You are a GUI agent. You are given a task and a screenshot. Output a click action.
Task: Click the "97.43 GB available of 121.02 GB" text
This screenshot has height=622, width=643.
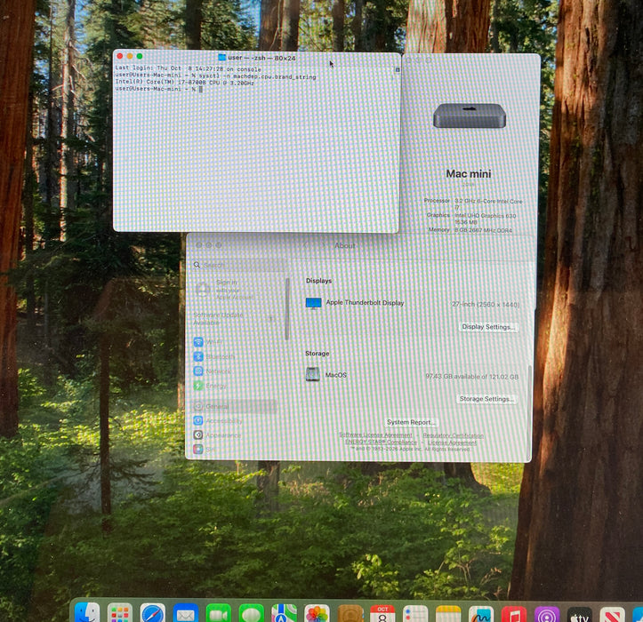(471, 376)
